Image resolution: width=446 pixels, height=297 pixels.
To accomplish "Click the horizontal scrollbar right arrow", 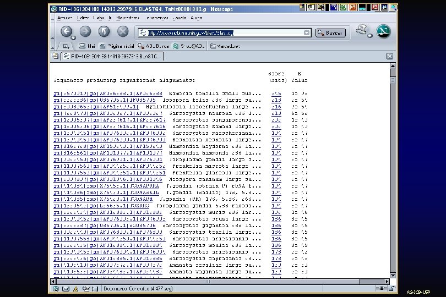I will click(x=387, y=282).
